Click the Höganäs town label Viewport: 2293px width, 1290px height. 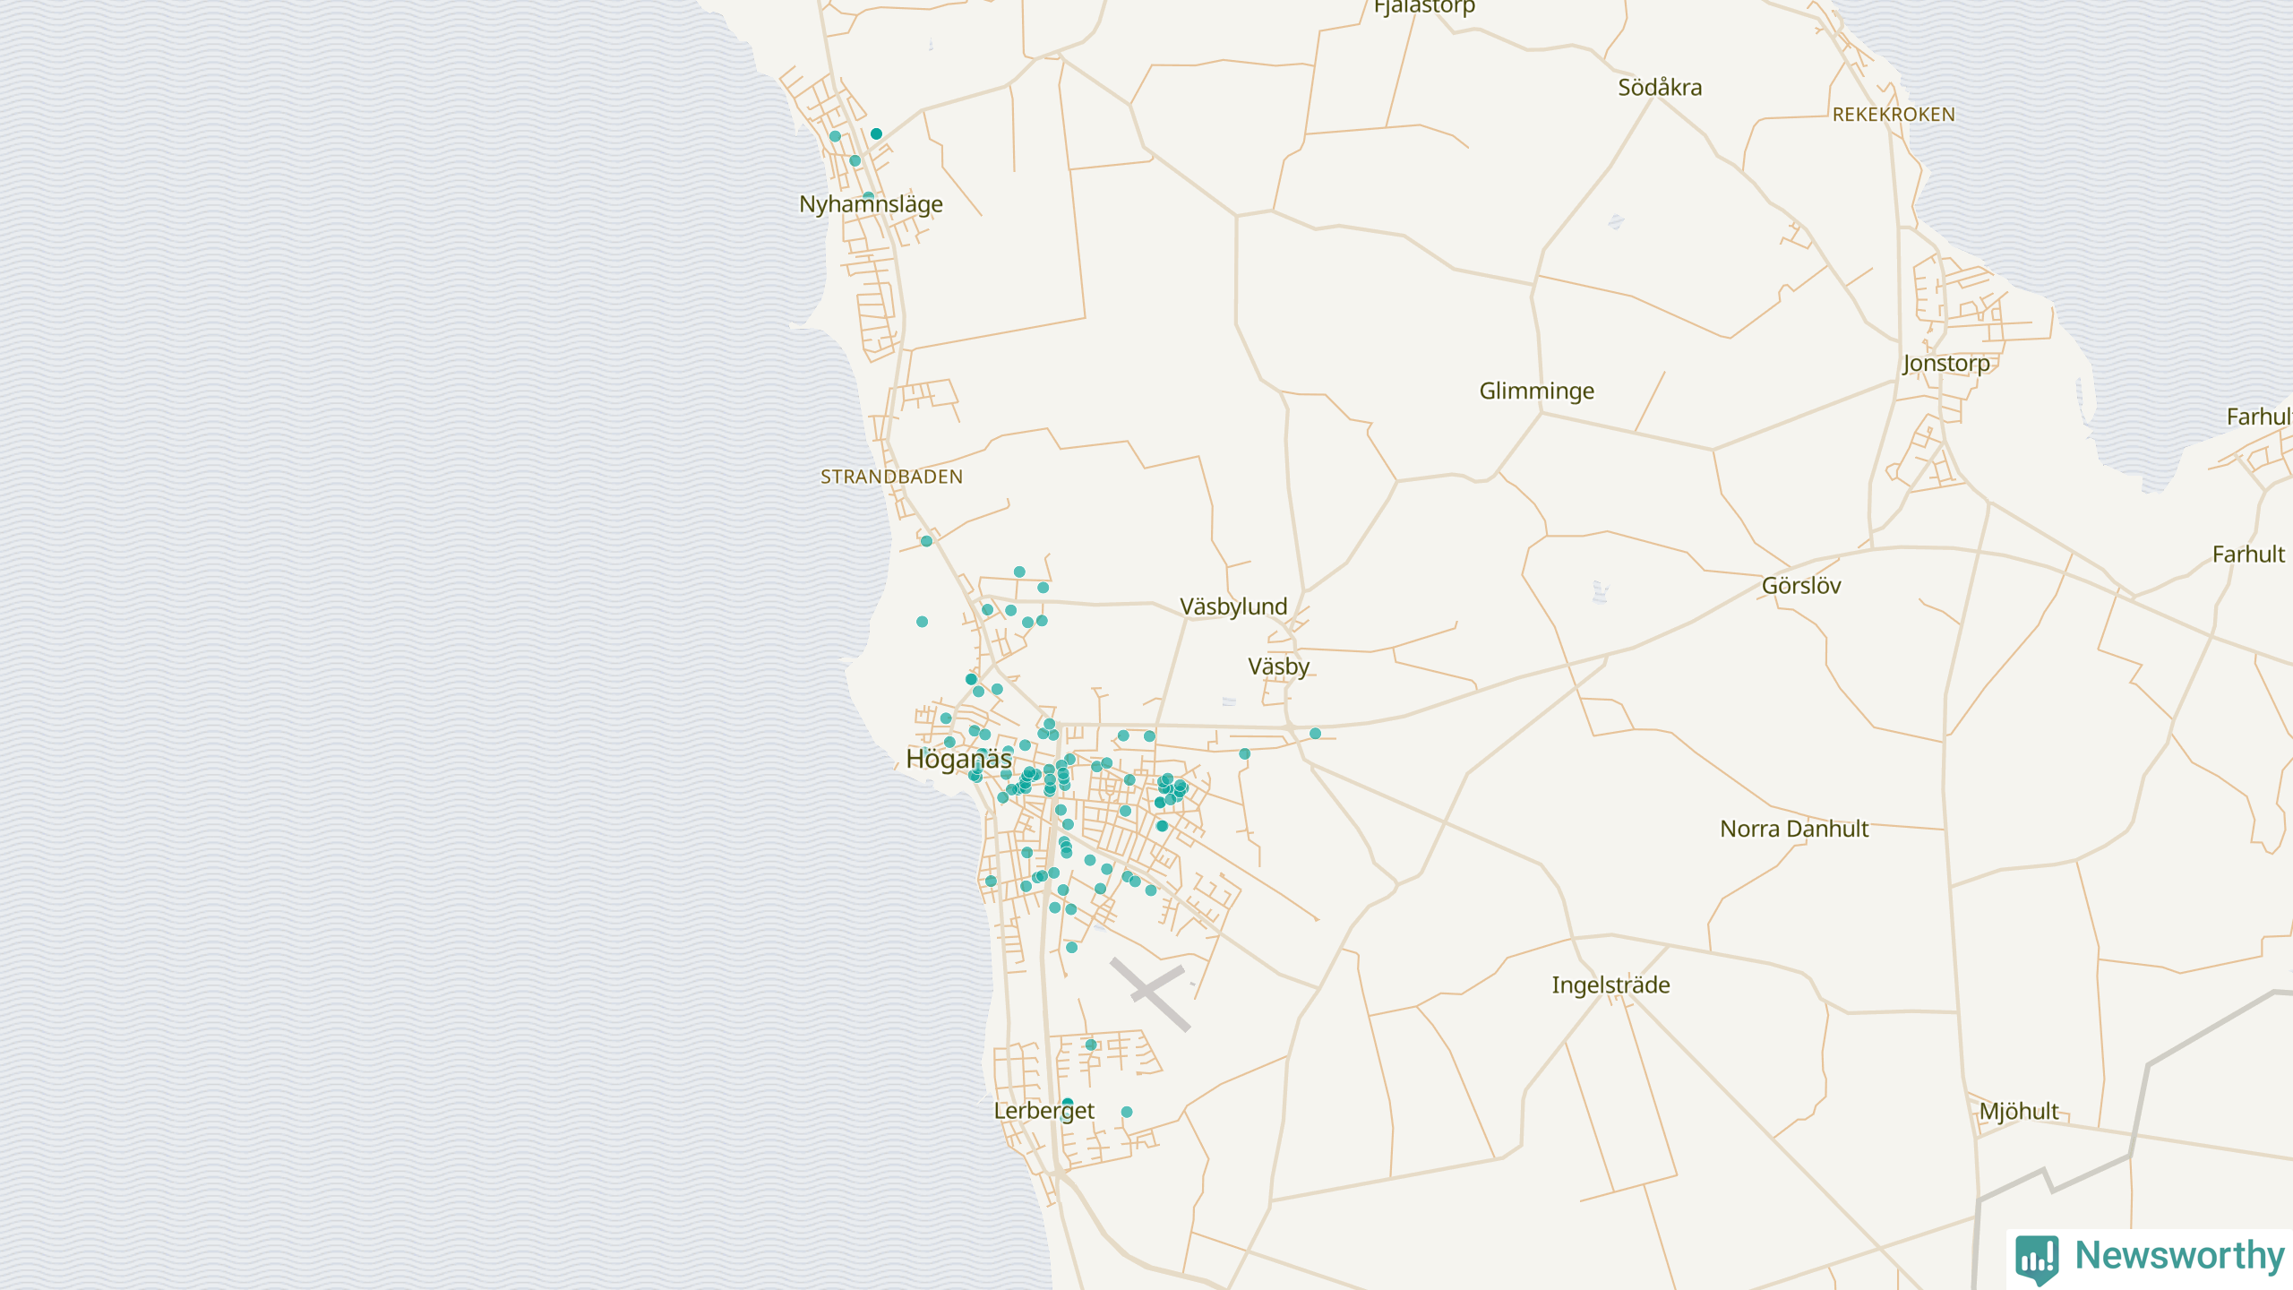click(958, 759)
